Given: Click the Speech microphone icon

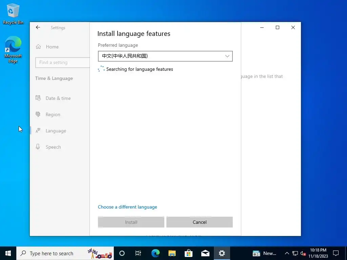Looking at the screenshot, I should point(38,147).
